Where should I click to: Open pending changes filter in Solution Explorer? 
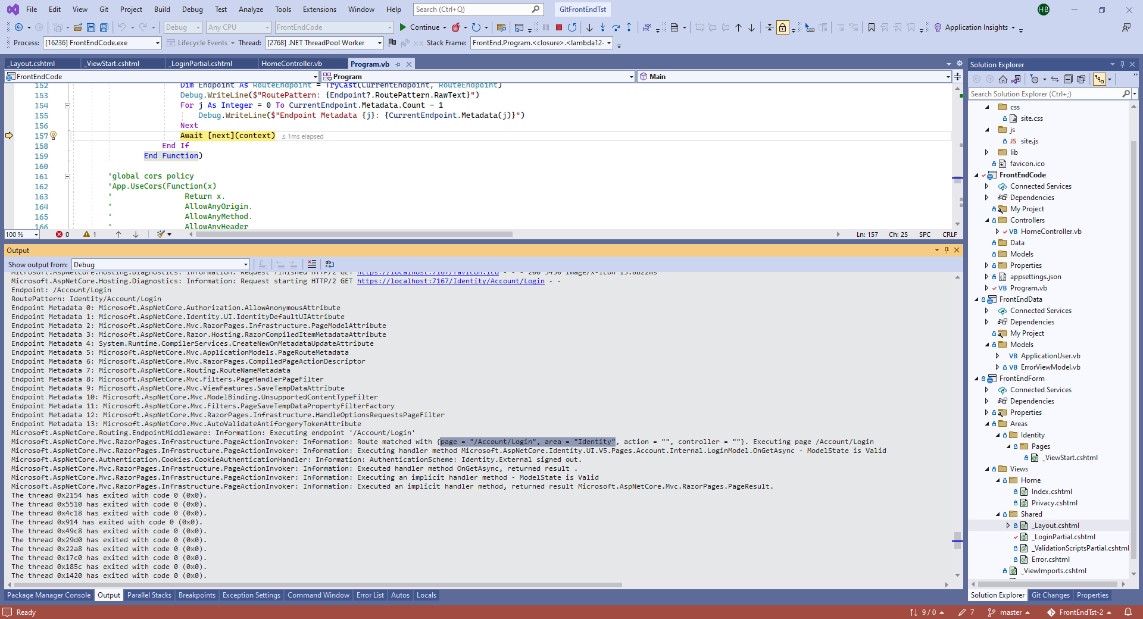click(1035, 79)
